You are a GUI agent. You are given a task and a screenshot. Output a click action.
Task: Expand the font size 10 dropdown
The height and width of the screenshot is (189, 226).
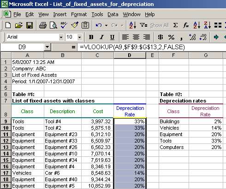(x=79, y=37)
